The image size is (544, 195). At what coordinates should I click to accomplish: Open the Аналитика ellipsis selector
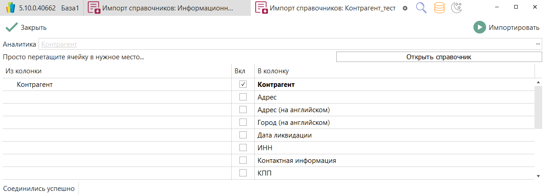538,44
